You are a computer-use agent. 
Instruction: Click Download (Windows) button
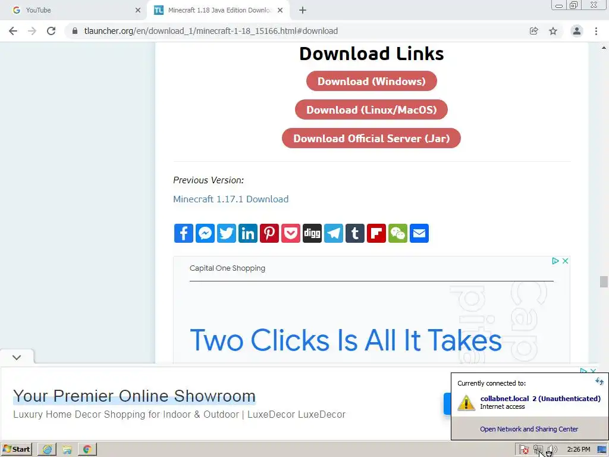coord(372,81)
